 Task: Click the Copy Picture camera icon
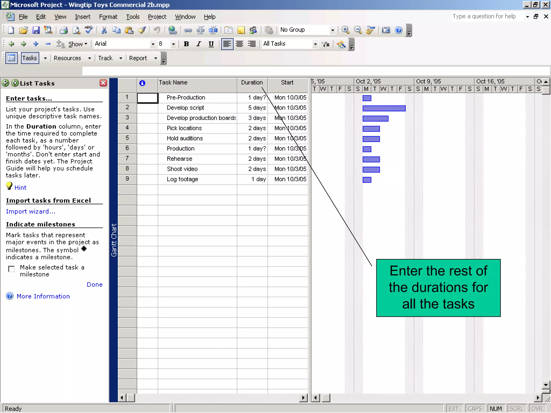click(x=386, y=30)
